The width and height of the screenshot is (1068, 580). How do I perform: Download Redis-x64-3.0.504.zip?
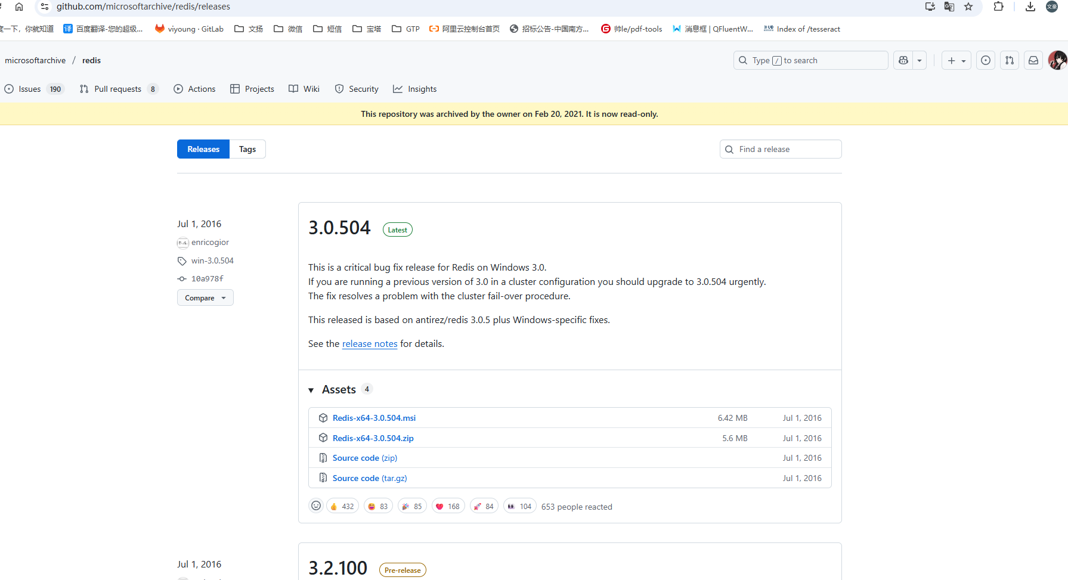[373, 438]
